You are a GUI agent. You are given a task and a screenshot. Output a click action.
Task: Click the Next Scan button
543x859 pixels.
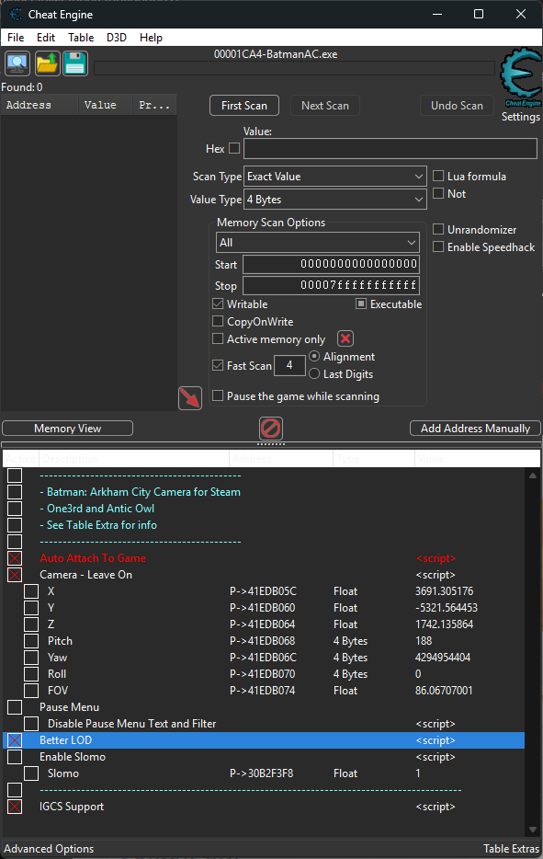[x=325, y=106]
